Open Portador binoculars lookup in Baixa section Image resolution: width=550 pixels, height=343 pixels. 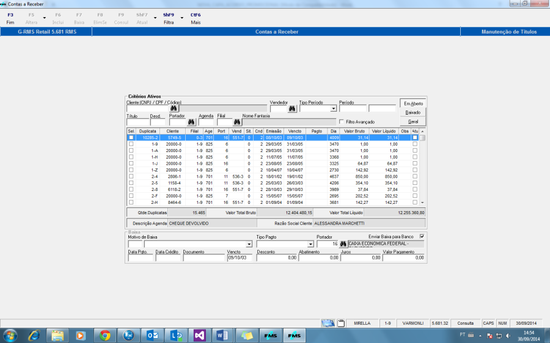coord(343,244)
